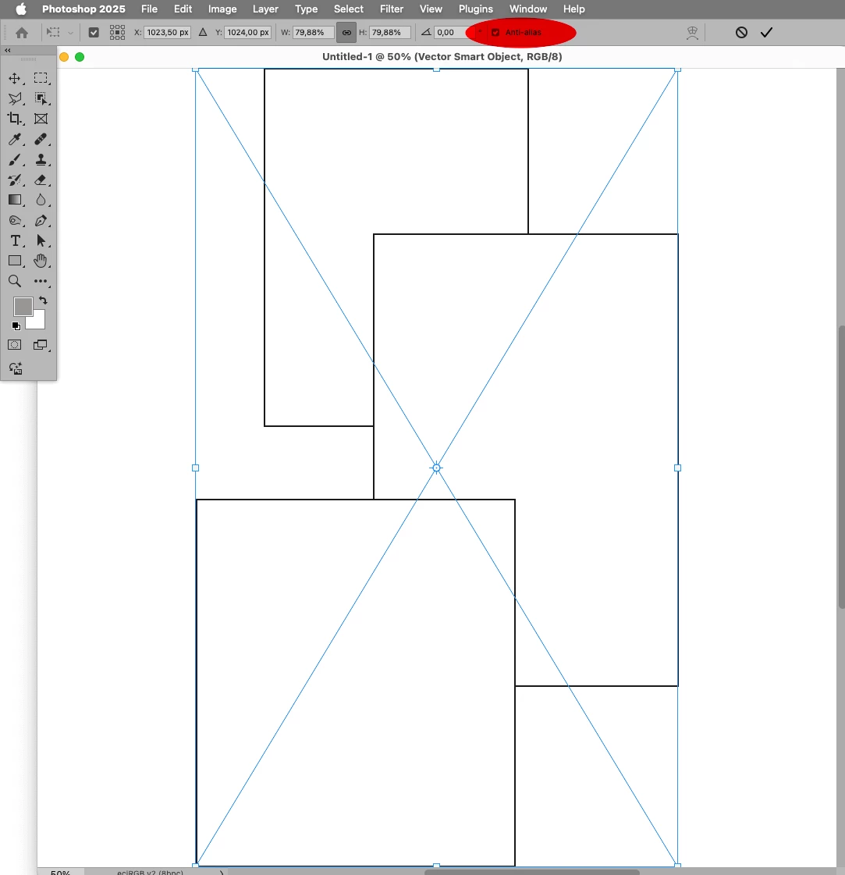Click the vertical scrollbar thumb
This screenshot has height=875, width=845.
coord(841,467)
